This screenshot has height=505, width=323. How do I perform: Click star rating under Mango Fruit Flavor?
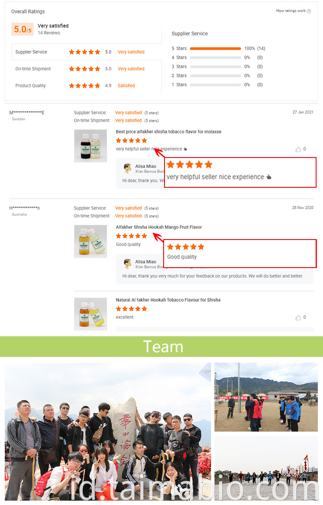coord(131,236)
